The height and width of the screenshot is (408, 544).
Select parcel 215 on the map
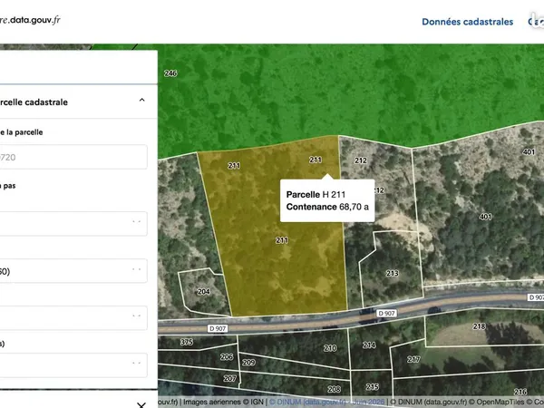click(372, 387)
